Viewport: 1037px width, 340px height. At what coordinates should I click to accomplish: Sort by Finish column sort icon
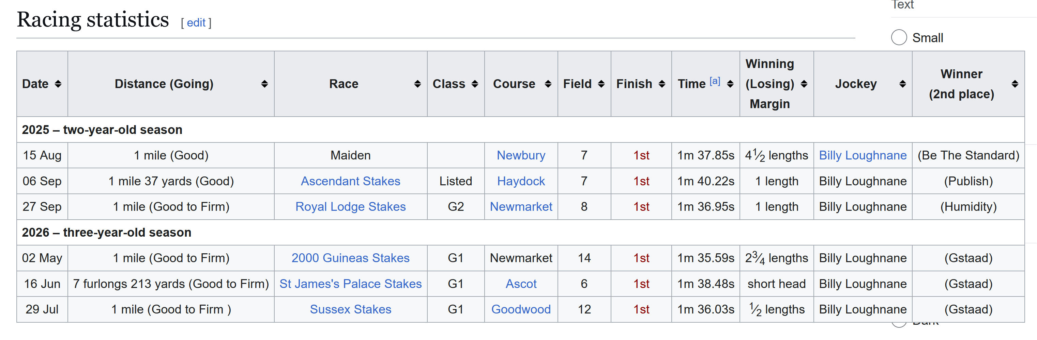tap(662, 84)
